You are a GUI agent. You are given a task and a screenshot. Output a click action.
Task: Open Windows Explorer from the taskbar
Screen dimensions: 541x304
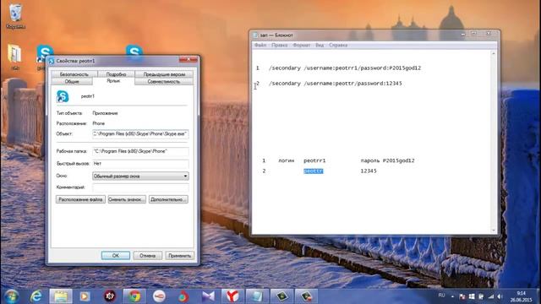[x=61, y=296]
